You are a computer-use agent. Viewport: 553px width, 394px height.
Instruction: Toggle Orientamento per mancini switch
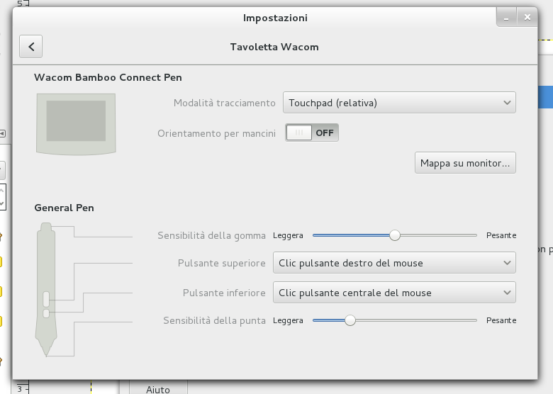(312, 133)
